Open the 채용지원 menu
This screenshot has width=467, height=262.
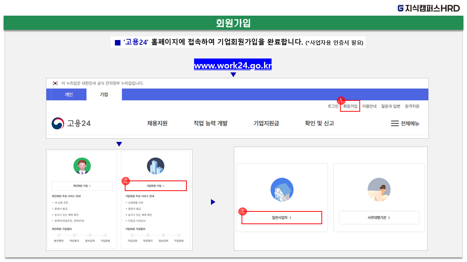click(157, 123)
